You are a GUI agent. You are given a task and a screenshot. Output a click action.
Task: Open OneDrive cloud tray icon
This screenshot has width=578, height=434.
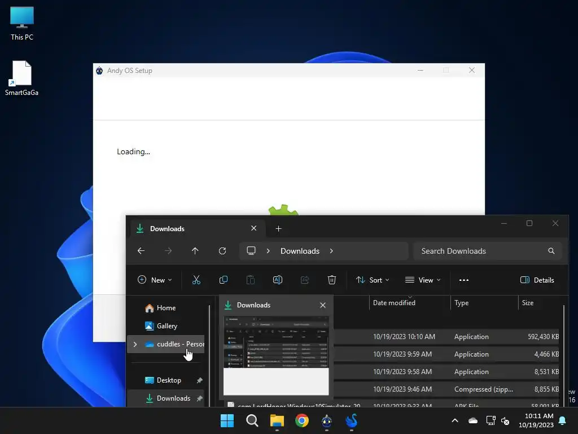[473, 420]
